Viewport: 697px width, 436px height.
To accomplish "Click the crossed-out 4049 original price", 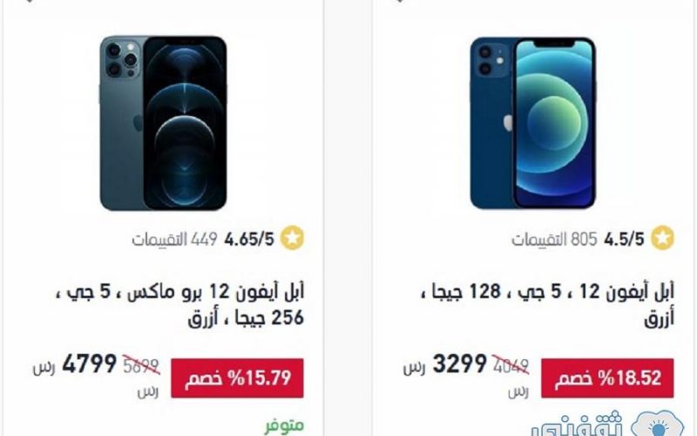I will click(x=511, y=366).
